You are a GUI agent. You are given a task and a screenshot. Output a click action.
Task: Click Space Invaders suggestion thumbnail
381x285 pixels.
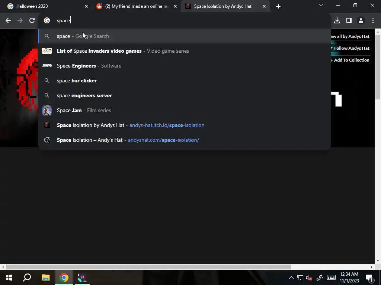pyautogui.click(x=47, y=51)
